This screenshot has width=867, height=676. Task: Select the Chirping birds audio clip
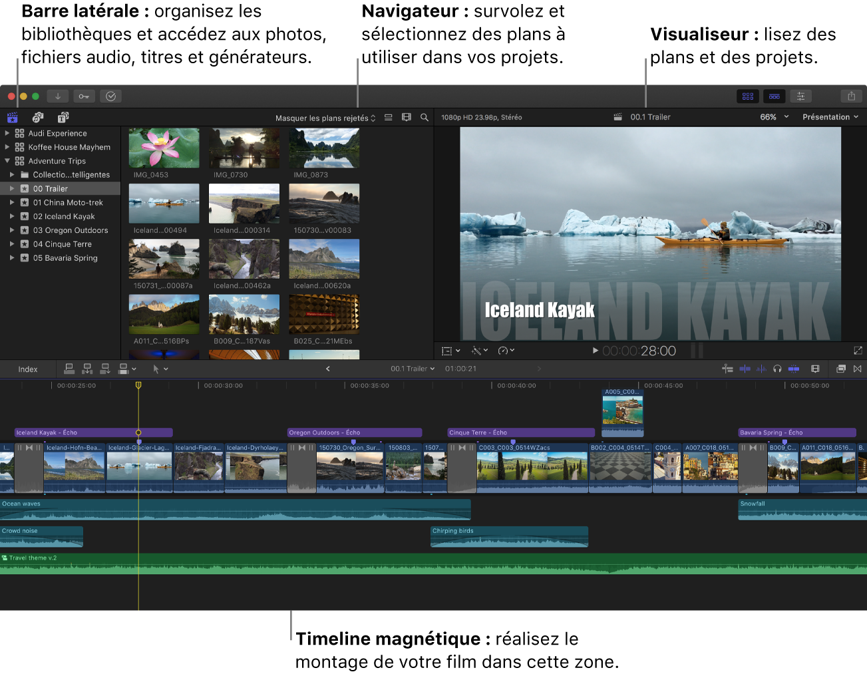509,537
